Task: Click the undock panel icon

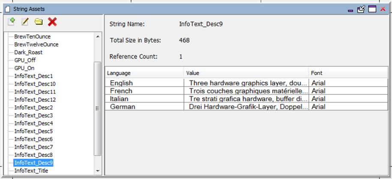Action: (x=361, y=9)
